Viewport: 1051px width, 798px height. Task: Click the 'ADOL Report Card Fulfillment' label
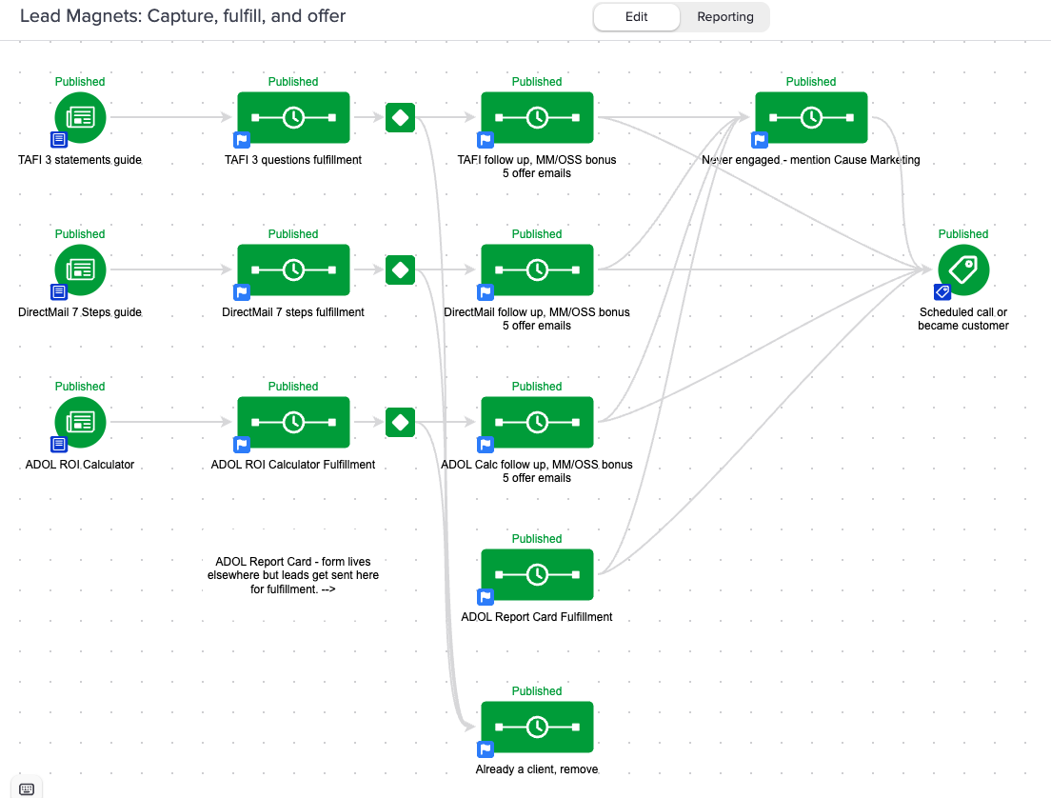pos(537,617)
